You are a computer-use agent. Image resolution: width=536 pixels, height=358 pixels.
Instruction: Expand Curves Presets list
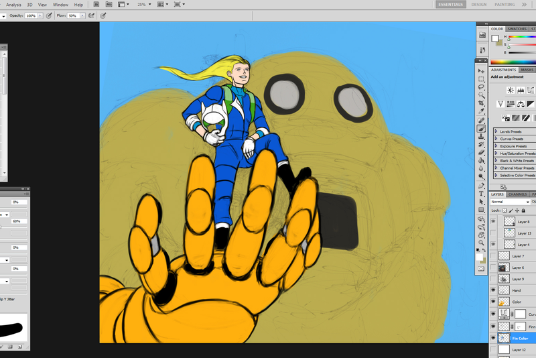[496, 139]
